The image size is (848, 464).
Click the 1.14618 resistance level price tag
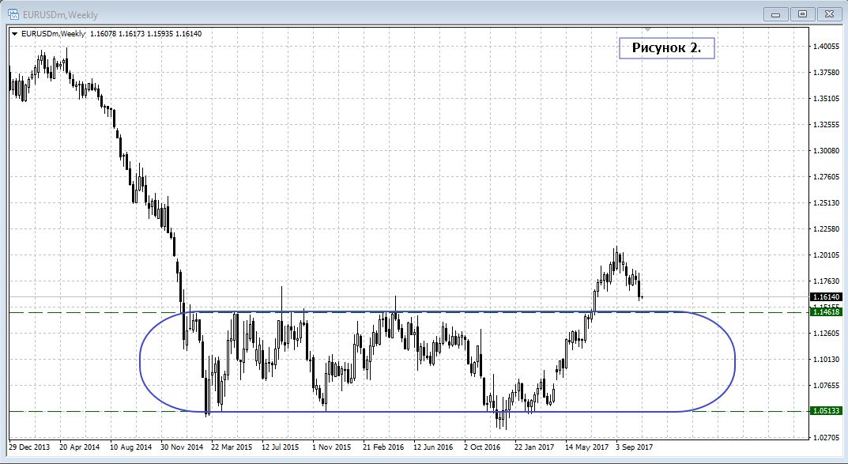[x=827, y=312]
